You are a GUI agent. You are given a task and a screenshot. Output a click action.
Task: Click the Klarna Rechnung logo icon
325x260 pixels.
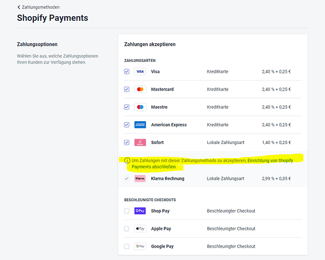pos(140,178)
